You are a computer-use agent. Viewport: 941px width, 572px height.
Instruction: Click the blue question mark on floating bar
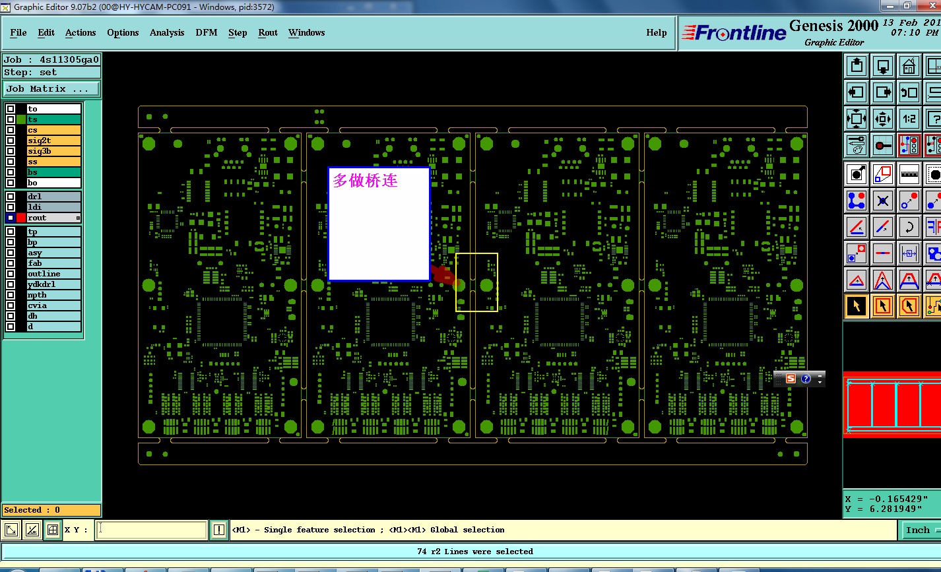(806, 379)
